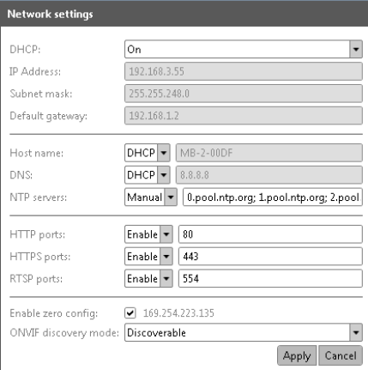Viewport: 368px width, 370px height.
Task: Click the HTTP port field showing 80
Action: (270, 234)
